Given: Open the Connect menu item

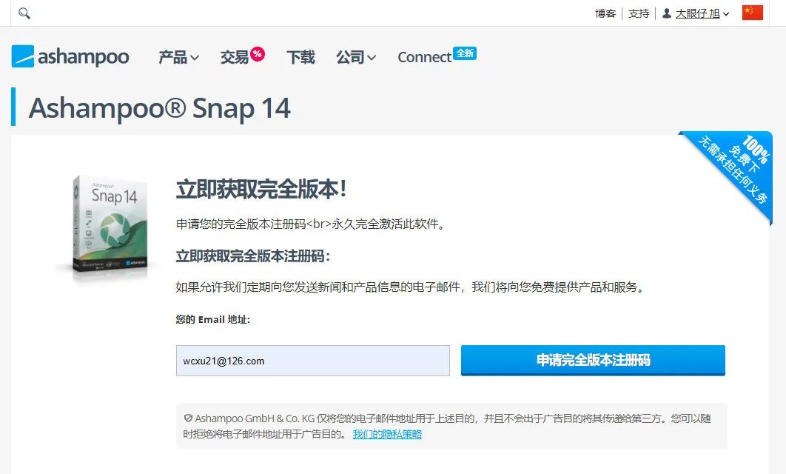Looking at the screenshot, I should [425, 57].
